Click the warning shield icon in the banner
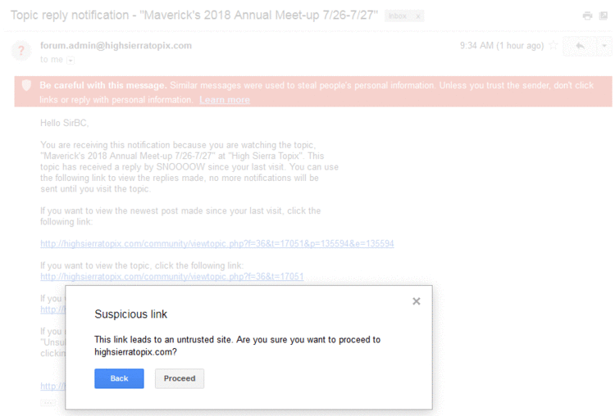Viewport: 615px width, 416px height. point(26,85)
